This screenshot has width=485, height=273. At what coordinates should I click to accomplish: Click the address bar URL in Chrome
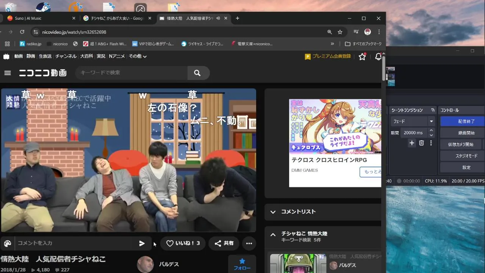pos(74,32)
